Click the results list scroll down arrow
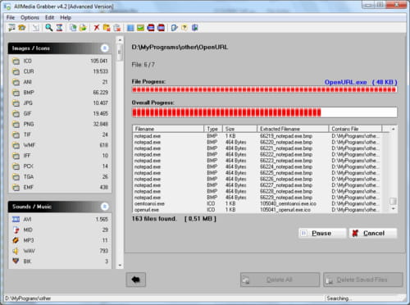Screen dimensions: 410x305 point(394,208)
